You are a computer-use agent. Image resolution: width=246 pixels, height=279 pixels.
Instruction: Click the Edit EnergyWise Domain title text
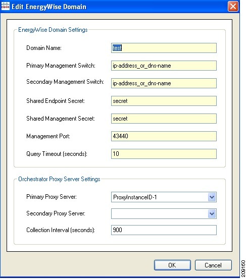[49, 7]
